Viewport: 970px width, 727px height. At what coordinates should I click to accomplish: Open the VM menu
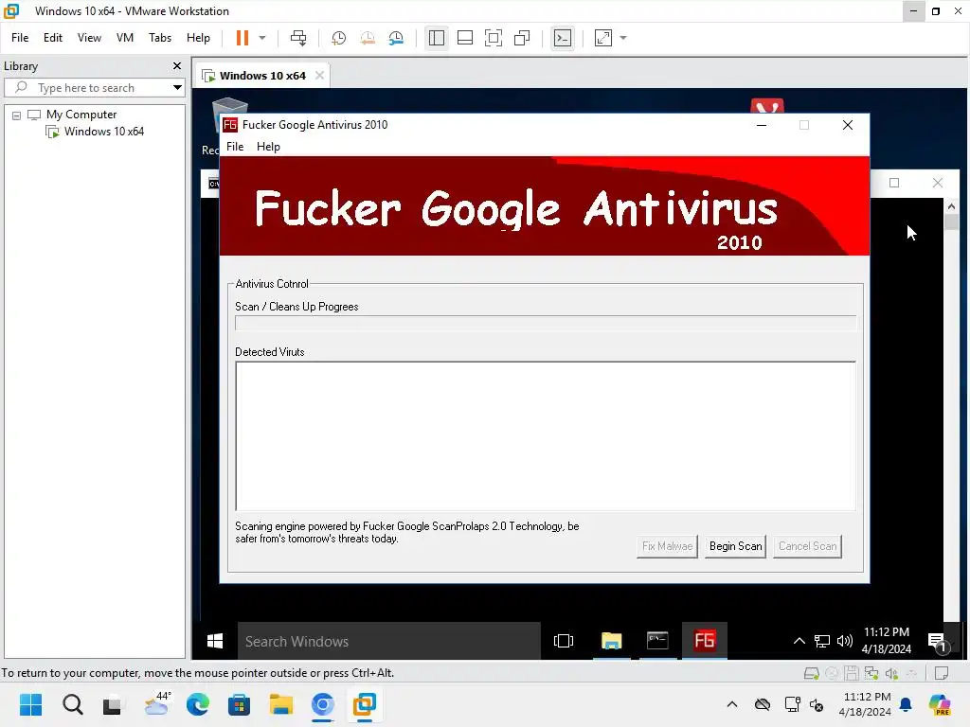[125, 38]
